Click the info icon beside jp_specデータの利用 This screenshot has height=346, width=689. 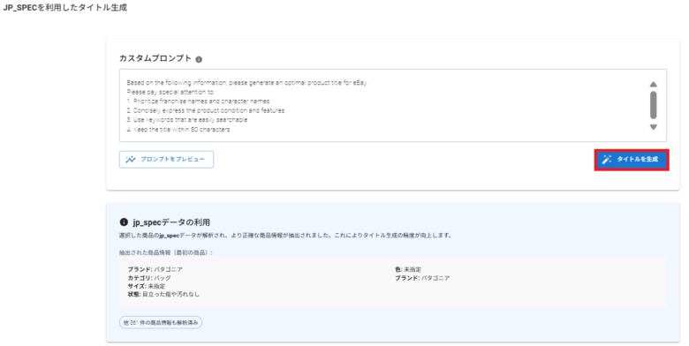(x=124, y=222)
